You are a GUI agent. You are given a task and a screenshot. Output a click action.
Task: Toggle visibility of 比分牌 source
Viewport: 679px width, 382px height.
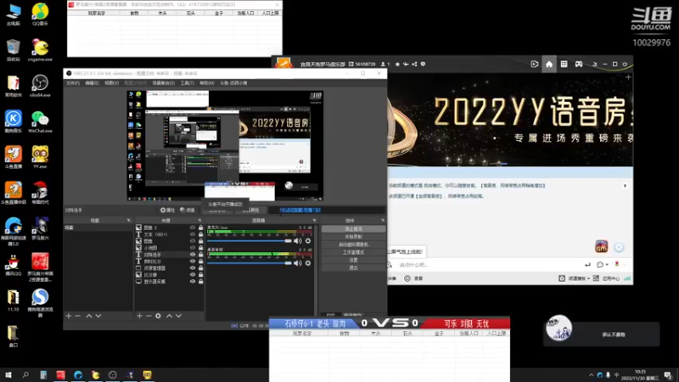(193, 274)
